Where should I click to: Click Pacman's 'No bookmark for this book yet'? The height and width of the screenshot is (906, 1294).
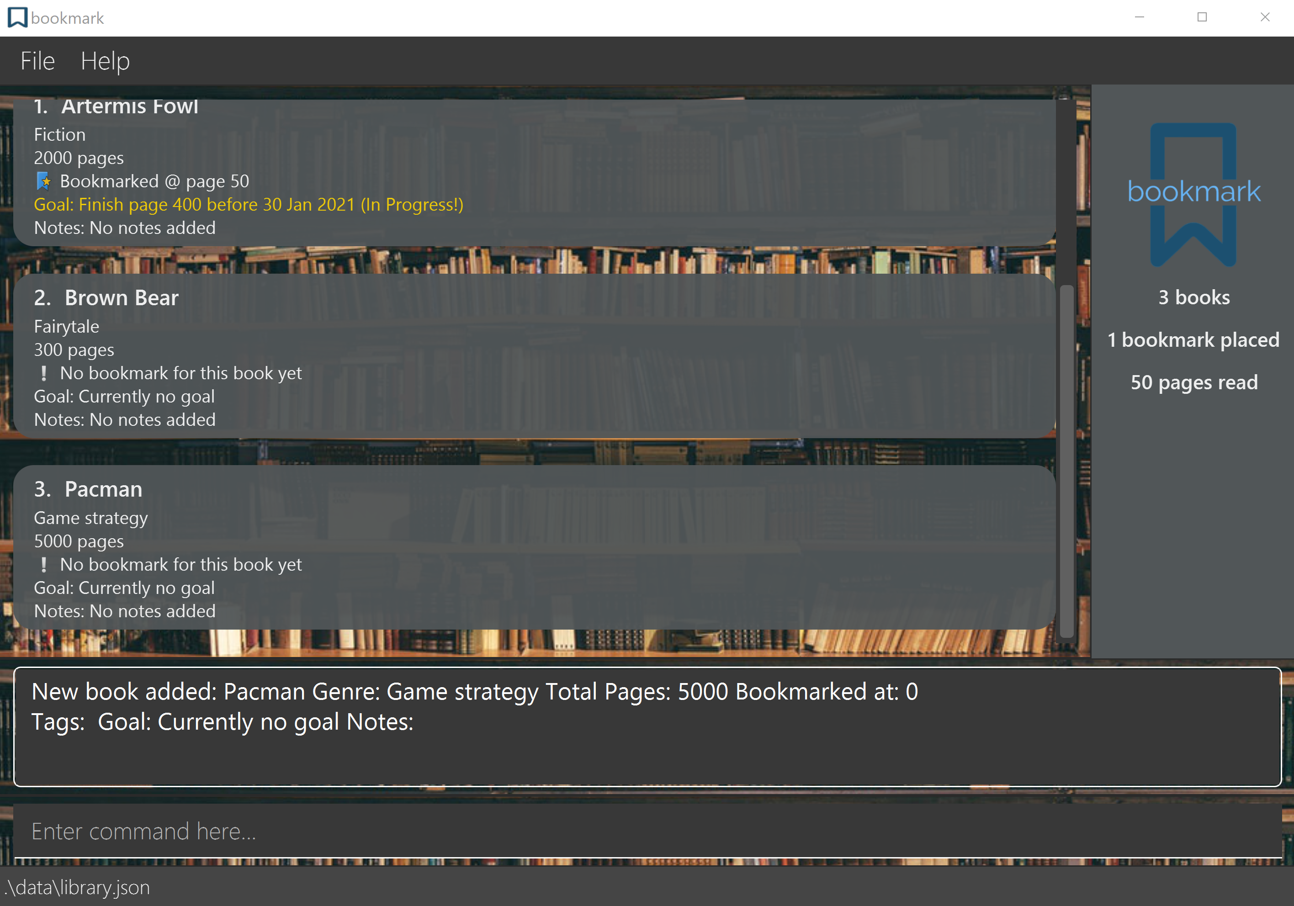(181, 565)
